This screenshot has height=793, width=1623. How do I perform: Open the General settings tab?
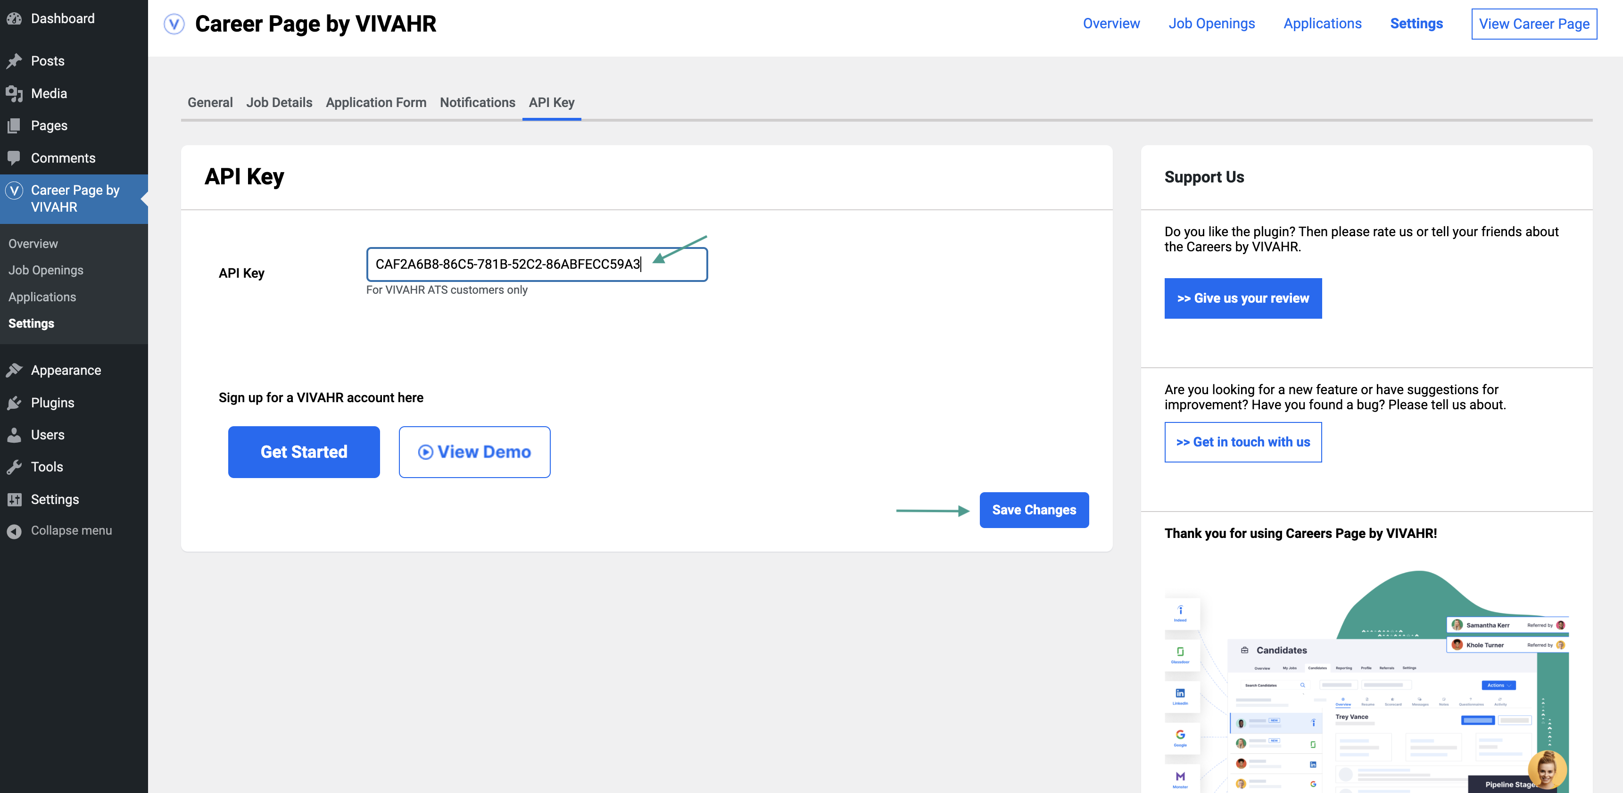coord(210,103)
